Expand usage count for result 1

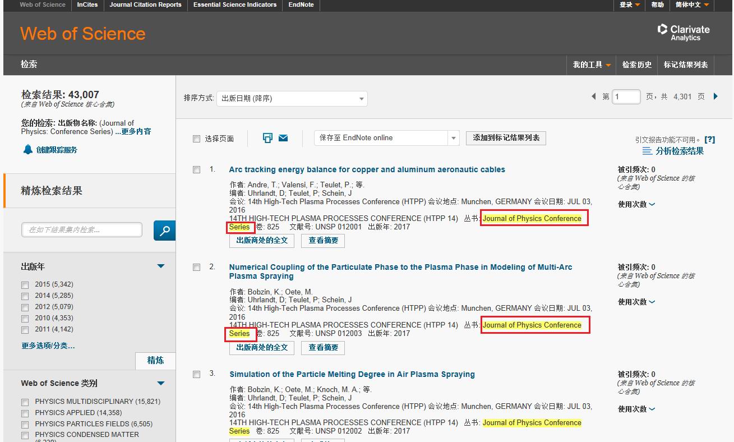(x=636, y=205)
